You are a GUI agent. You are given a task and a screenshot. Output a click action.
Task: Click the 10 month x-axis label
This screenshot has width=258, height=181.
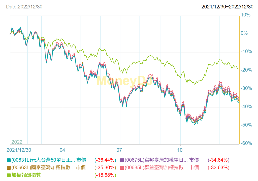click(x=180, y=150)
